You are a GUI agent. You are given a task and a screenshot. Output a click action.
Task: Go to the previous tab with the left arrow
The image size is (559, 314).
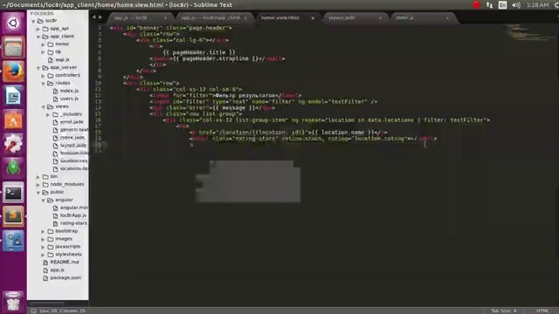click(93, 17)
